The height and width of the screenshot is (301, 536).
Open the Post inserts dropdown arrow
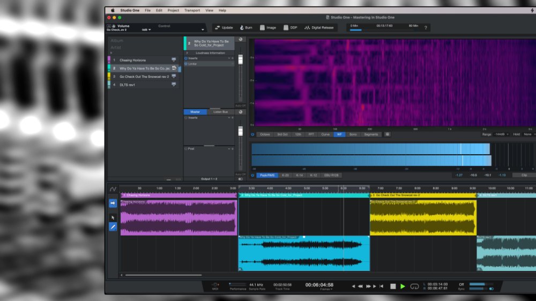229,149
